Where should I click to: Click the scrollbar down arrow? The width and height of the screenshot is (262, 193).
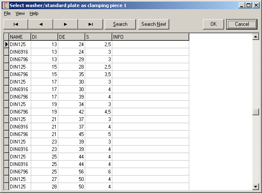click(x=256, y=186)
